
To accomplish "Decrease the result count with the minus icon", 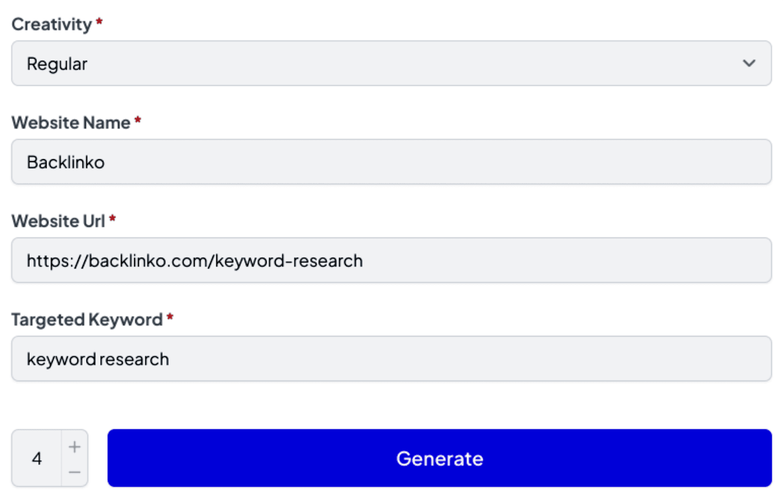I will pos(74,472).
